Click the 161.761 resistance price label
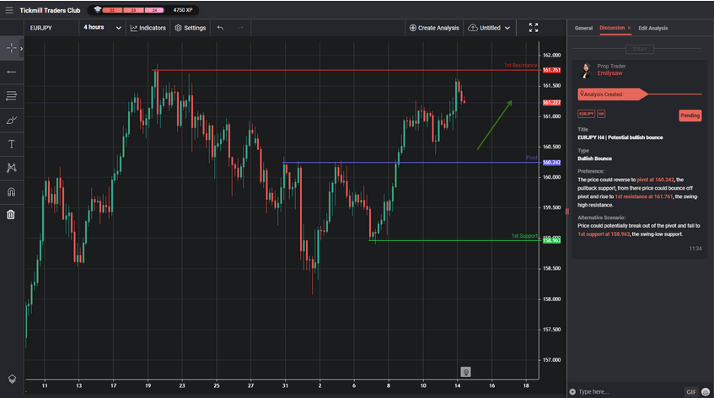 [551, 70]
